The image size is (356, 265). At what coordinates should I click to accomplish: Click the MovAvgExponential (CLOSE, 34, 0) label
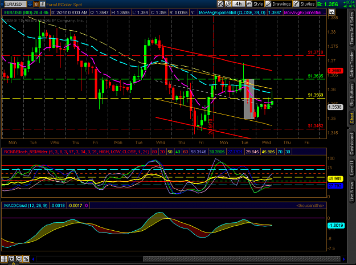coord(232,13)
